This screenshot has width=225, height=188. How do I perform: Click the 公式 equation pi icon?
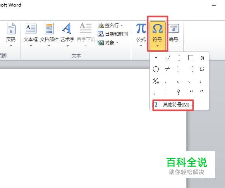click(141, 28)
